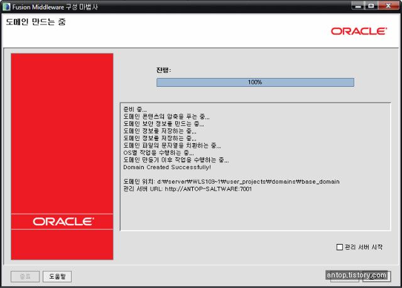This screenshot has width=402, height=288.
Task: Click the 관리 서버 URL http://ANTOP-SALTWARE:7001 line
Action: click(x=187, y=189)
